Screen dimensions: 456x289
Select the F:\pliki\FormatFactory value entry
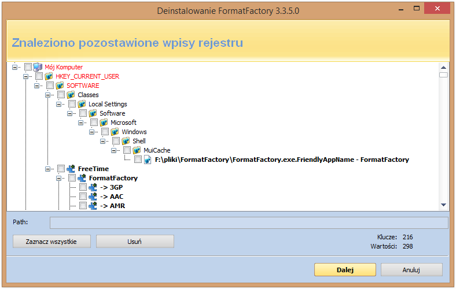pyautogui.click(x=282, y=160)
